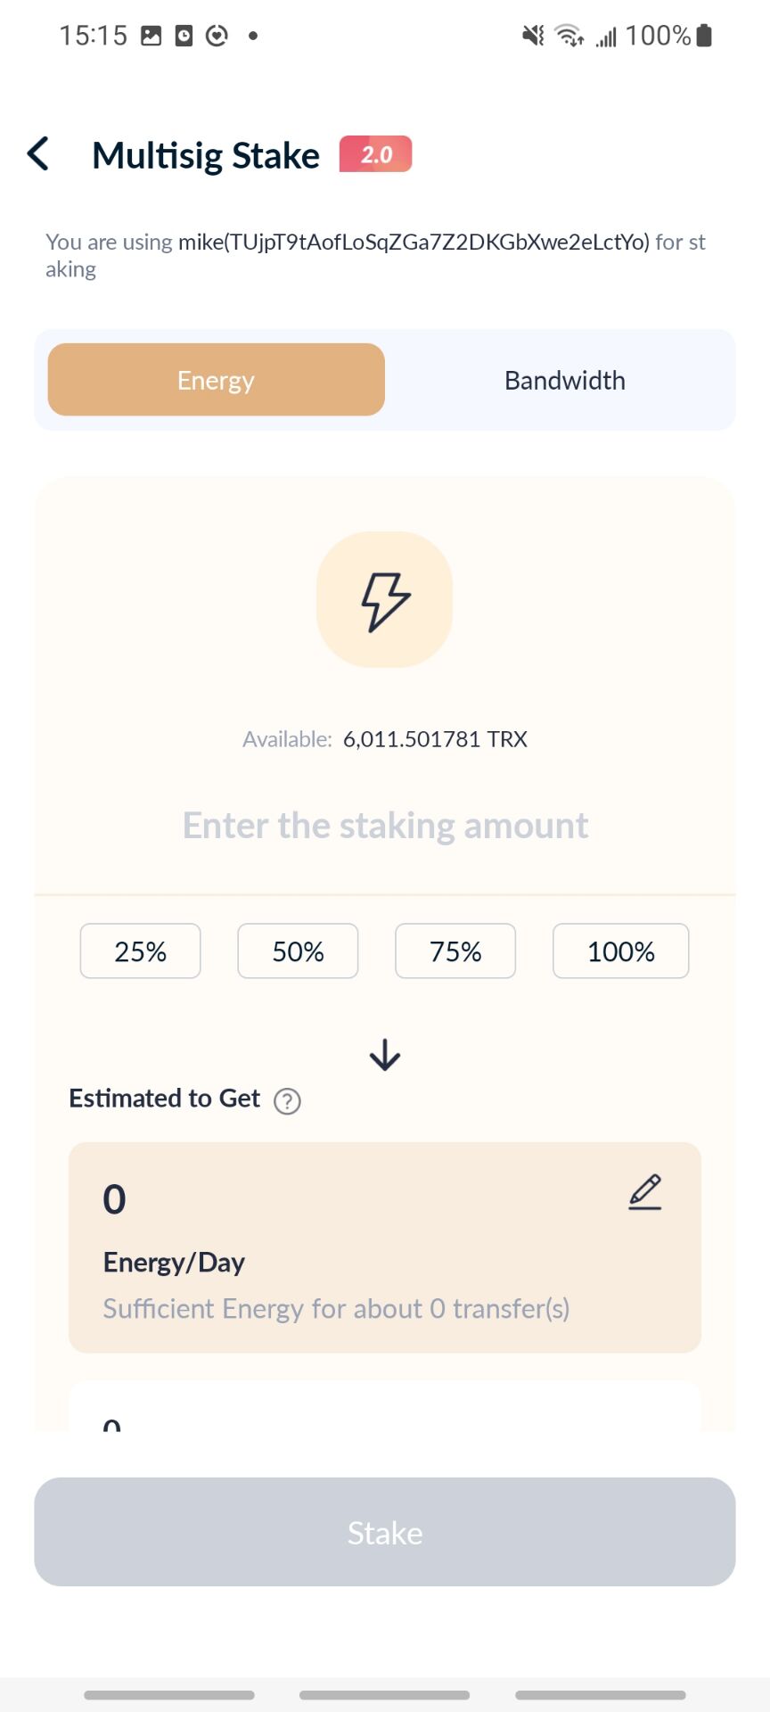The height and width of the screenshot is (1712, 770).
Task: Tap the back arrow icon
Action: point(37,153)
